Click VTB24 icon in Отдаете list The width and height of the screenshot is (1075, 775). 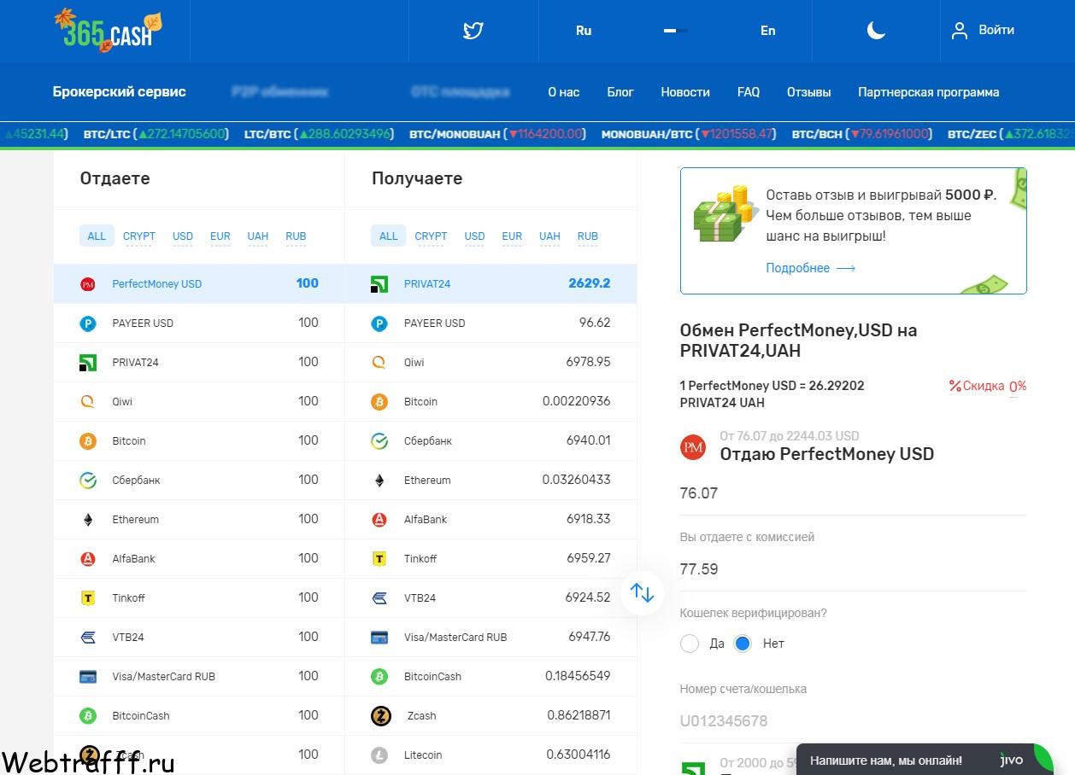point(87,638)
